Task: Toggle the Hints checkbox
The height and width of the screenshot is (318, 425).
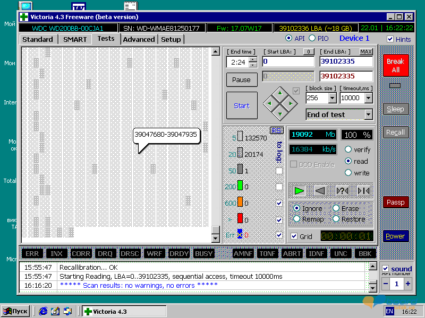Action: pos(390,39)
